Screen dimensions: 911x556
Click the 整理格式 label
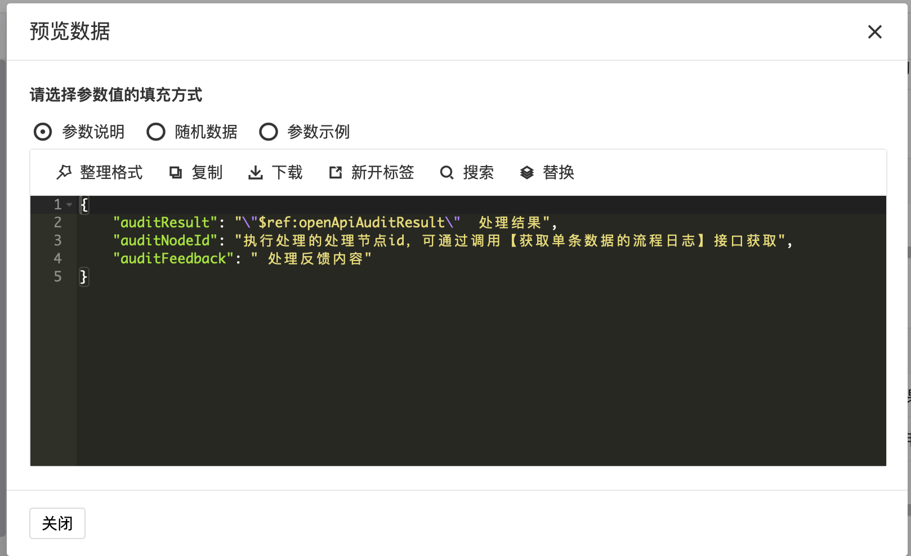click(x=111, y=172)
